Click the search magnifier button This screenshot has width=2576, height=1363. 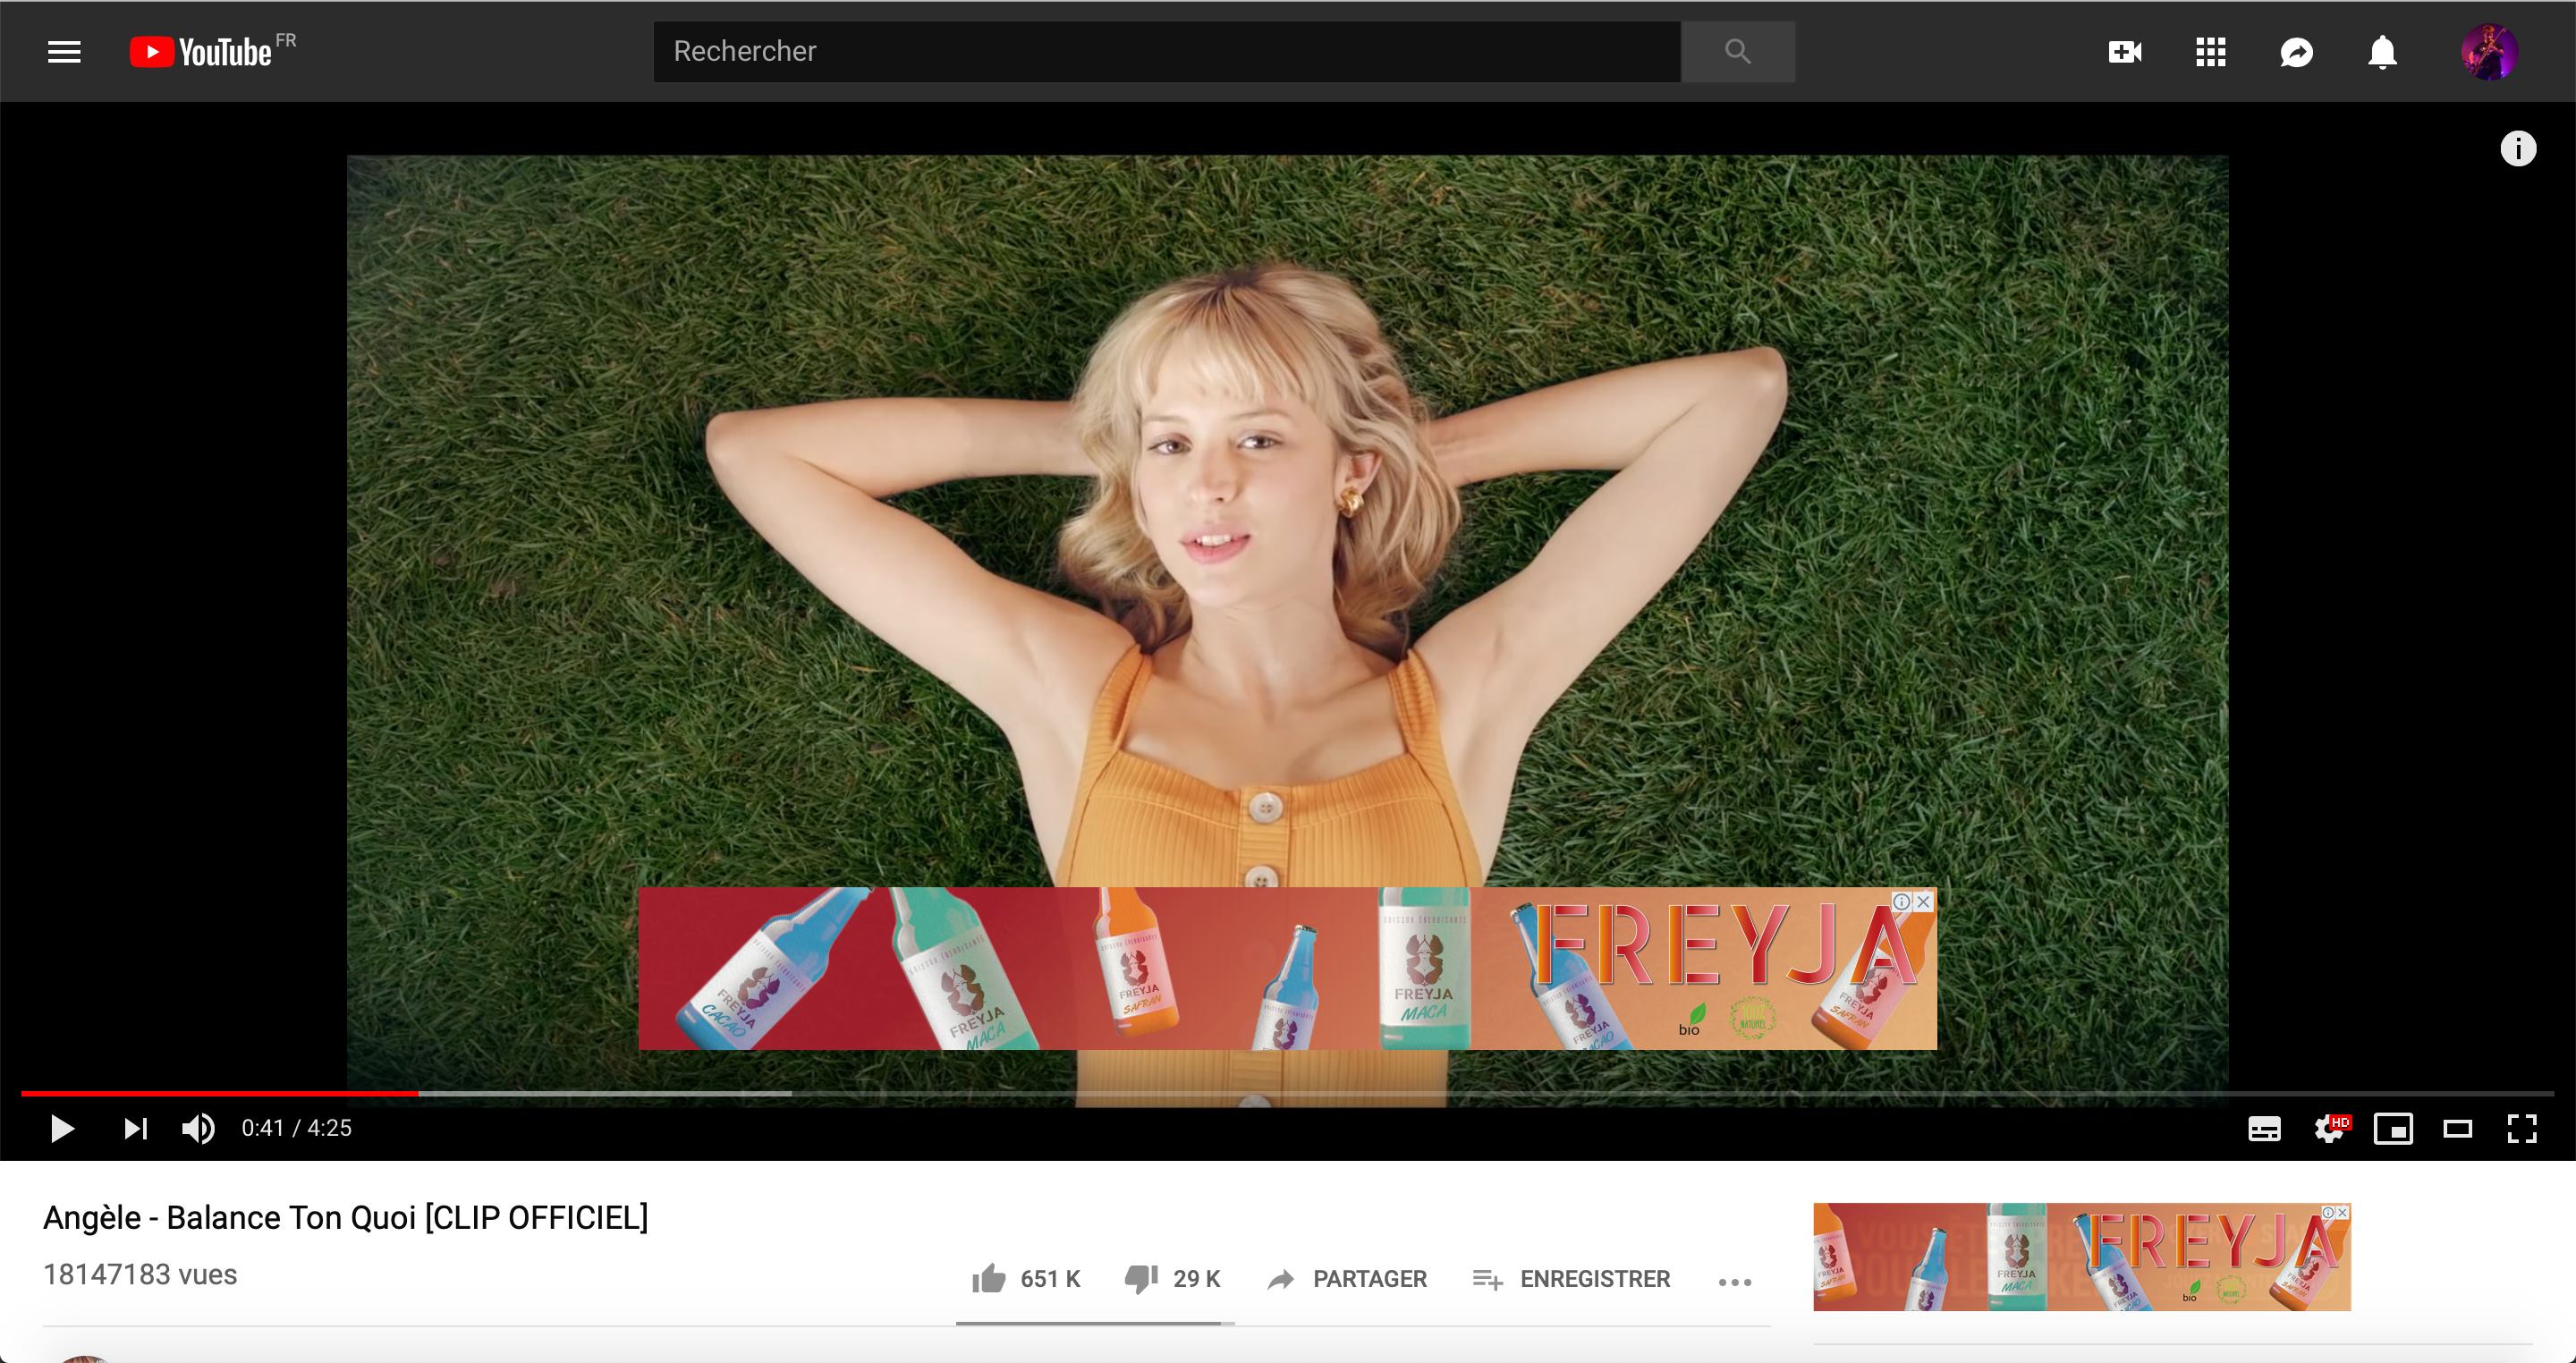(1737, 52)
